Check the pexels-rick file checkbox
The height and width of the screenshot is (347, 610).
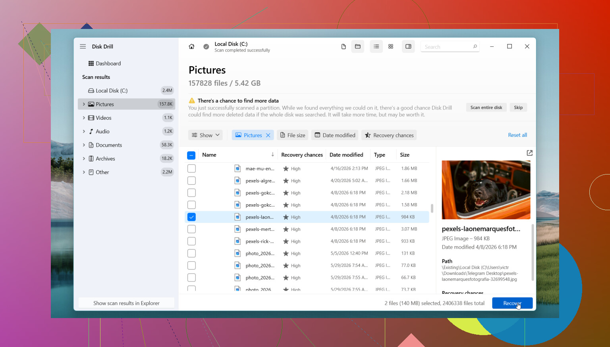(x=191, y=241)
